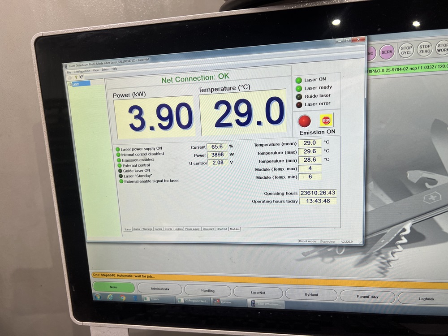Open the View menu
The height and width of the screenshot is (336, 448).
click(96, 70)
